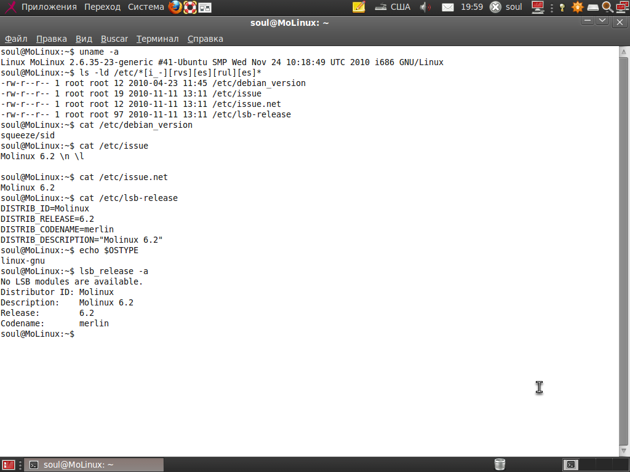Viewport: 630px width, 472px height.
Task: Open the Вид terminal menu
Action: pos(84,39)
